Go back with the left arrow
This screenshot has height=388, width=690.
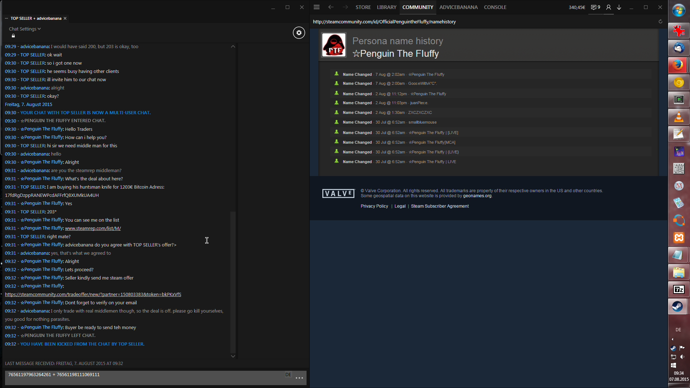[331, 7]
